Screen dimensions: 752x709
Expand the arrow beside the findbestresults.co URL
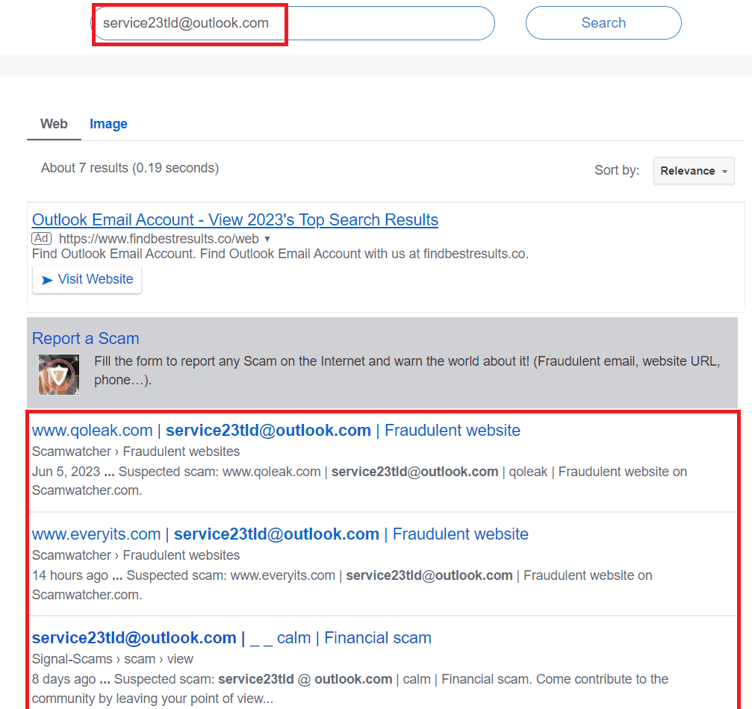click(x=267, y=239)
